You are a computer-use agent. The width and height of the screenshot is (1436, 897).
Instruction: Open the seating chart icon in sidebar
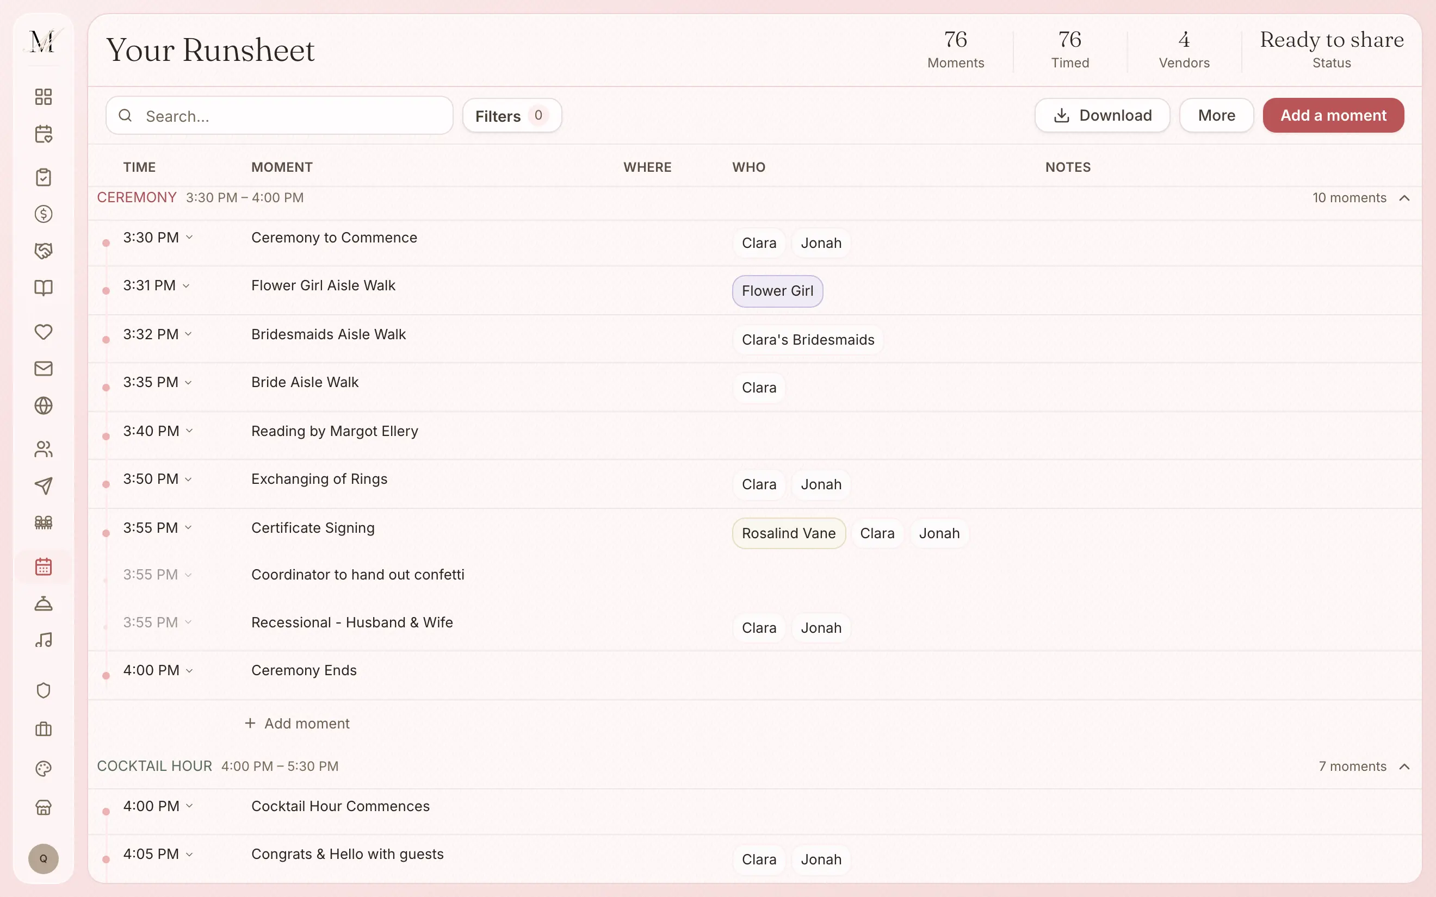tap(44, 522)
